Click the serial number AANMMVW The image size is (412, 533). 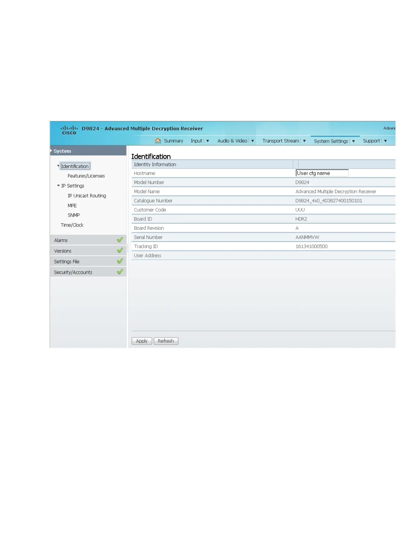pos(307,237)
